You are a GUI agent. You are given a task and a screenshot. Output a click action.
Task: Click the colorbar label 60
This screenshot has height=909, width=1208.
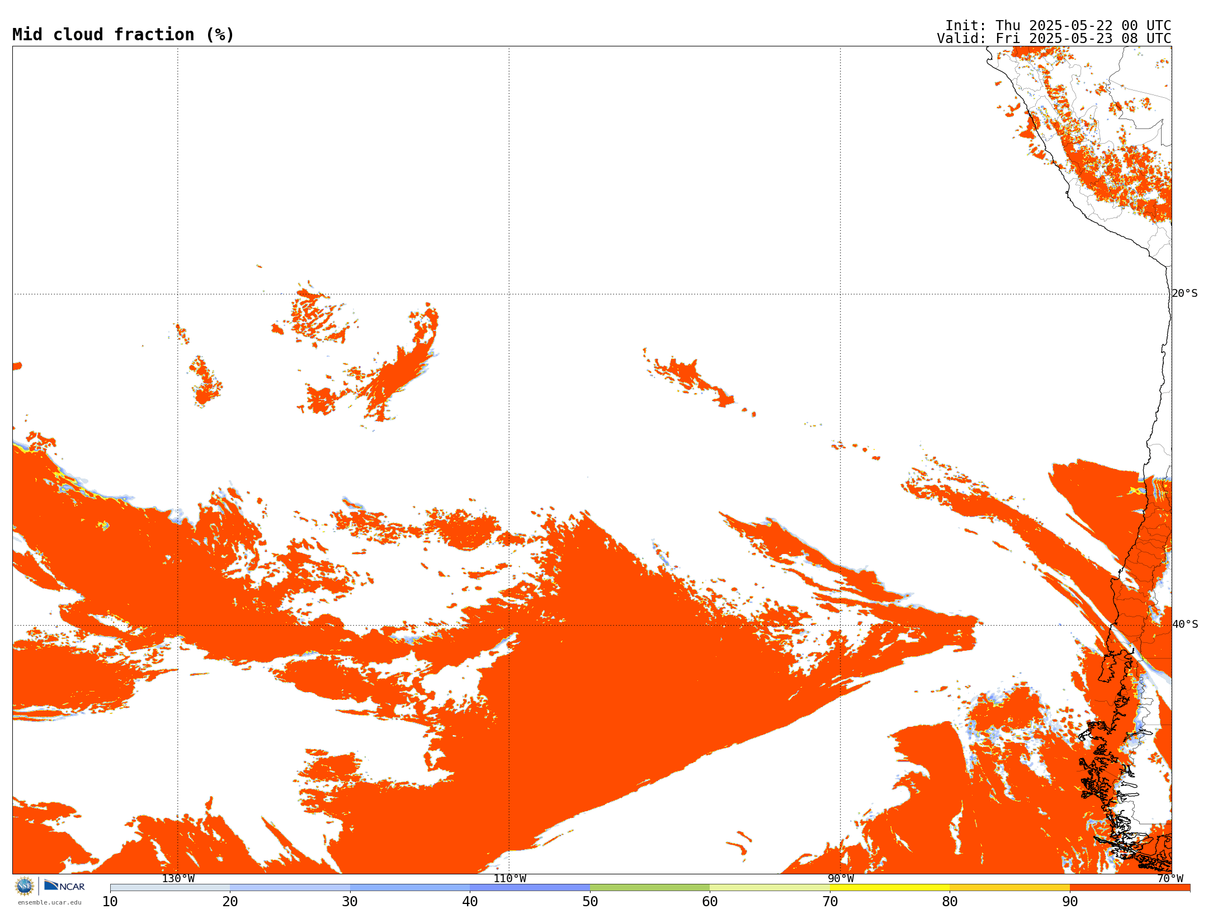710,902
